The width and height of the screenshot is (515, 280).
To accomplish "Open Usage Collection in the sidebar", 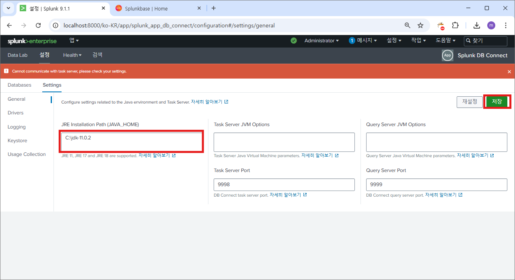I will [x=27, y=154].
